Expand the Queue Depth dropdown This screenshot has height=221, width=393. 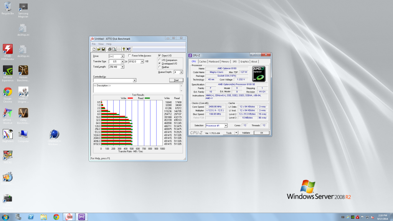pyautogui.click(x=181, y=72)
